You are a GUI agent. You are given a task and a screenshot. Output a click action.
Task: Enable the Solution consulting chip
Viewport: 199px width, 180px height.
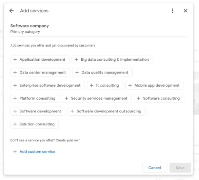click(34, 124)
